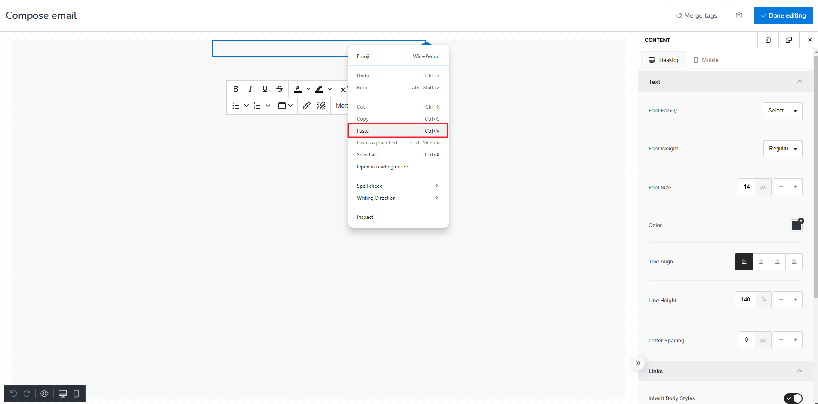Open the text Color swatch
Screen dimensions: 818x404
click(x=796, y=225)
